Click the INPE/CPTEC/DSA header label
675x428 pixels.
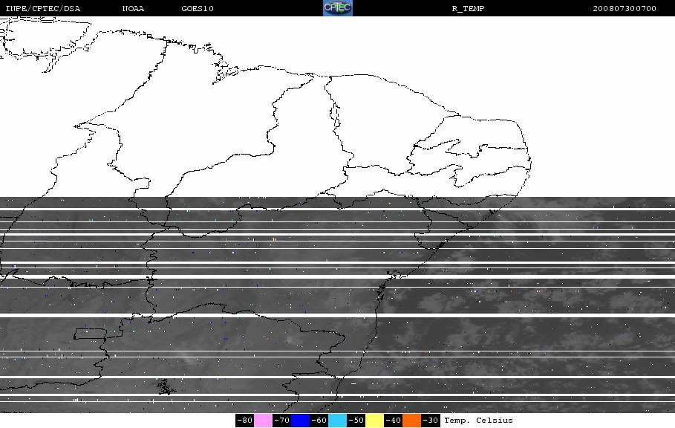(43, 9)
